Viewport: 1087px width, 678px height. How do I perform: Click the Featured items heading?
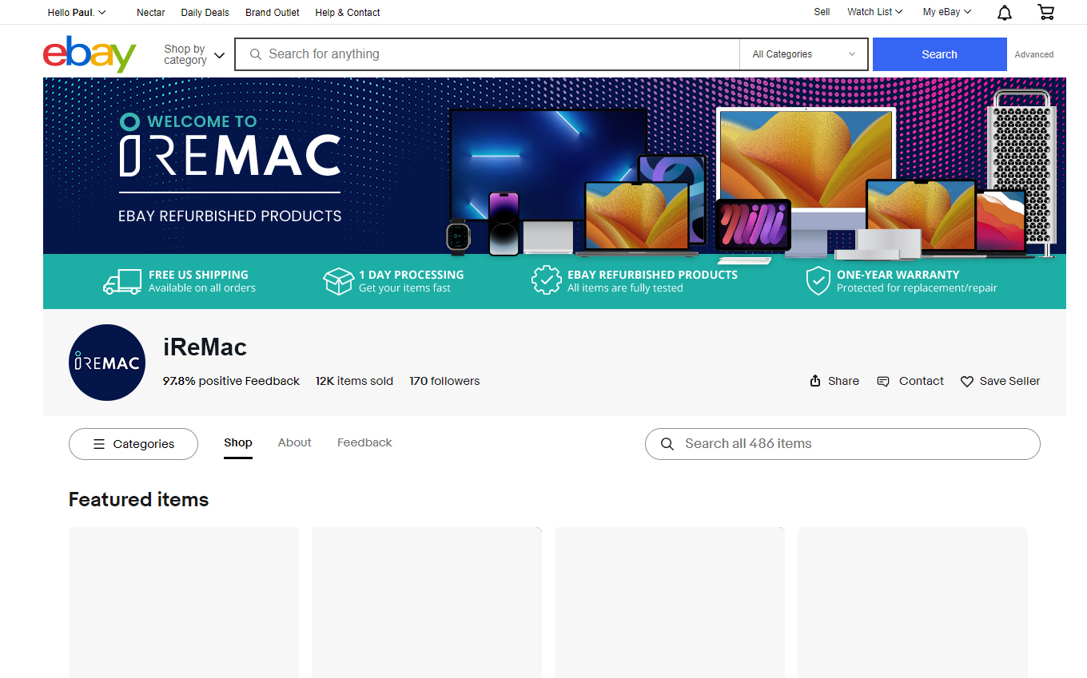click(138, 499)
